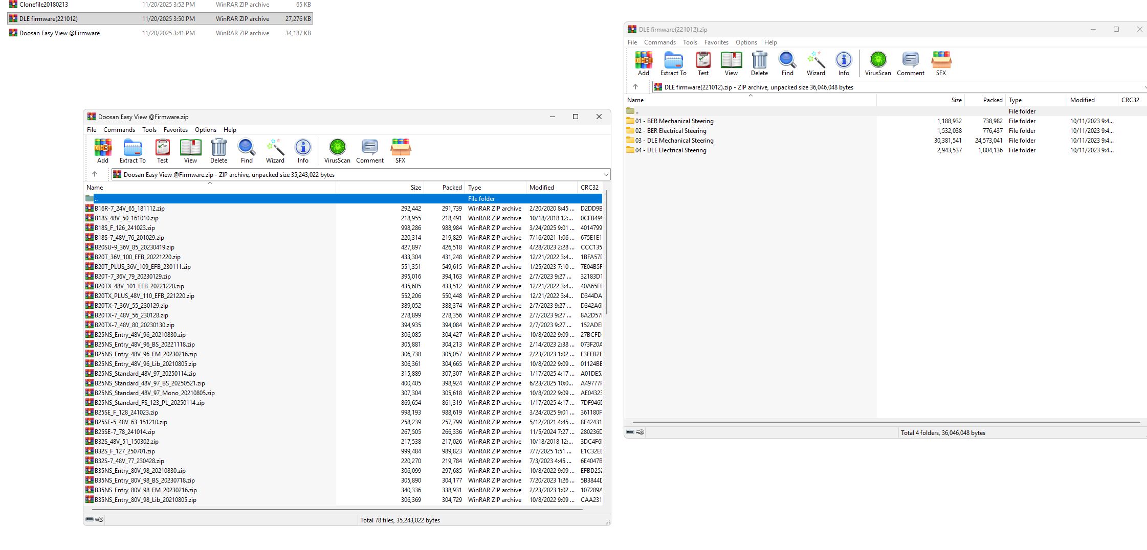The height and width of the screenshot is (550, 1147).
Task: Open the Favorites menu in DLE firmware window
Action: (716, 42)
